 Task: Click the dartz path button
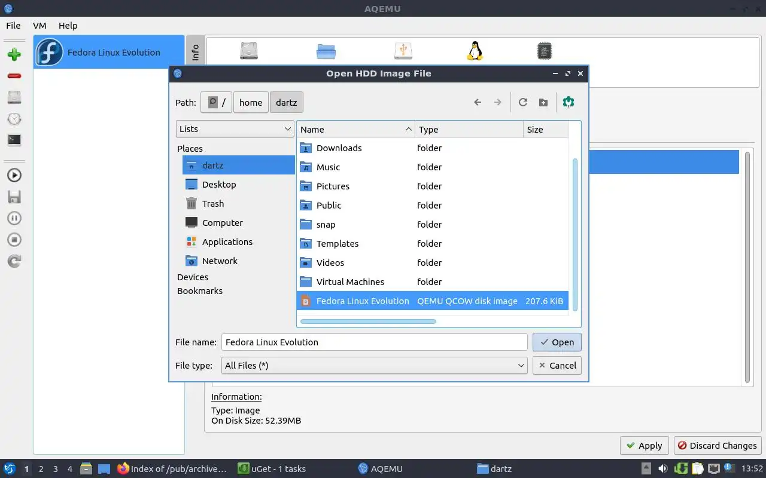287,102
